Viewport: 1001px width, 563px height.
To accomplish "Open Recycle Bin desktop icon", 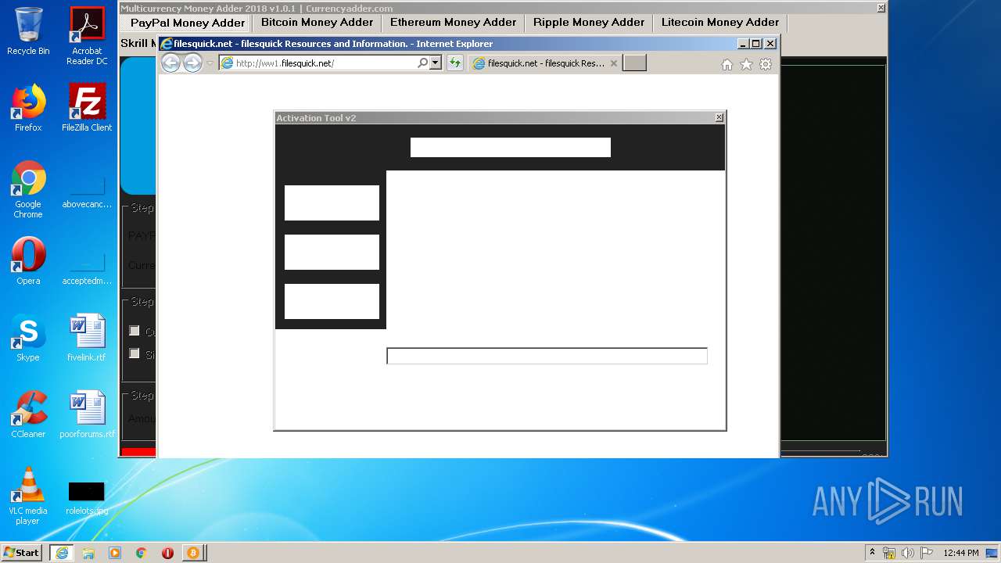I will [x=28, y=31].
